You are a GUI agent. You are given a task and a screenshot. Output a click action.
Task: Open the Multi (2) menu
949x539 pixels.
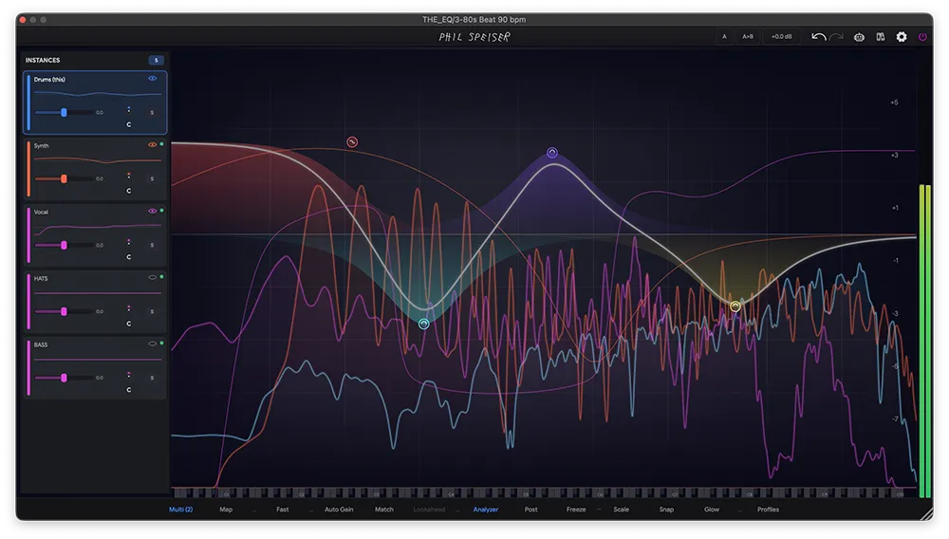[180, 510]
